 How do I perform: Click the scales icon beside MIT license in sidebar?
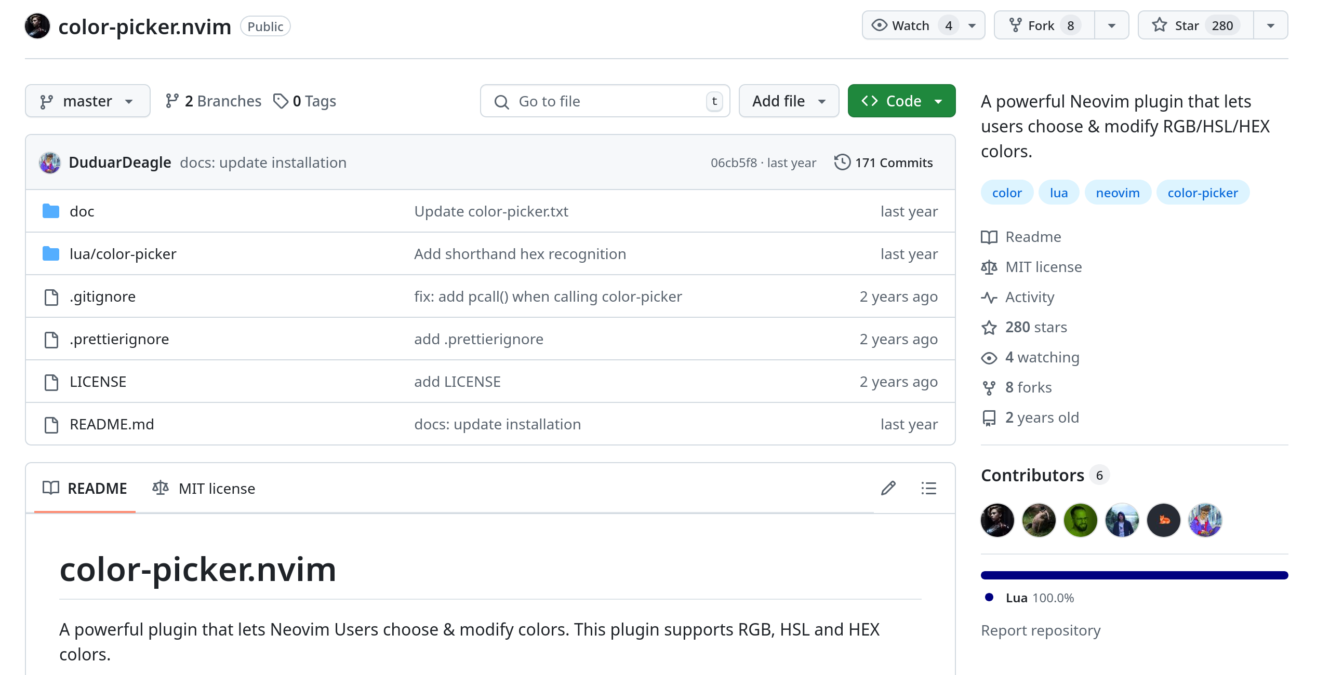click(989, 267)
